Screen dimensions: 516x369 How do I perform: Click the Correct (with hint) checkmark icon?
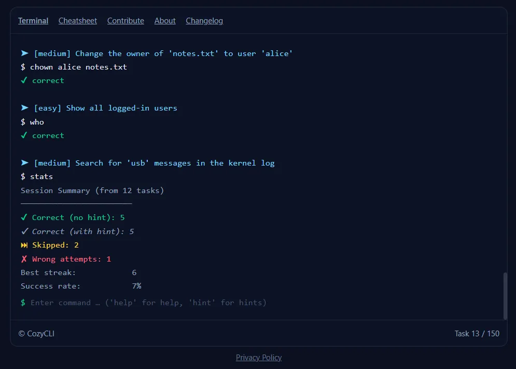click(24, 231)
